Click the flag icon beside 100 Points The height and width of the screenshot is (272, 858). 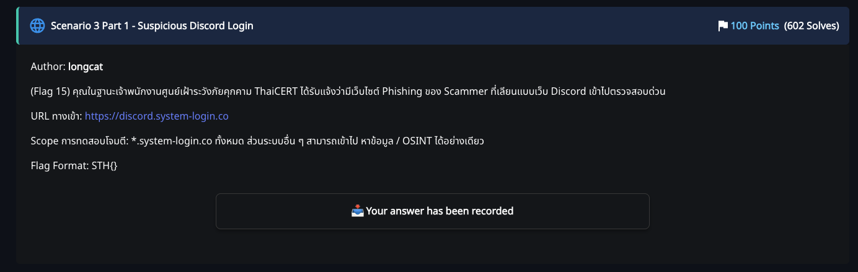pos(722,26)
